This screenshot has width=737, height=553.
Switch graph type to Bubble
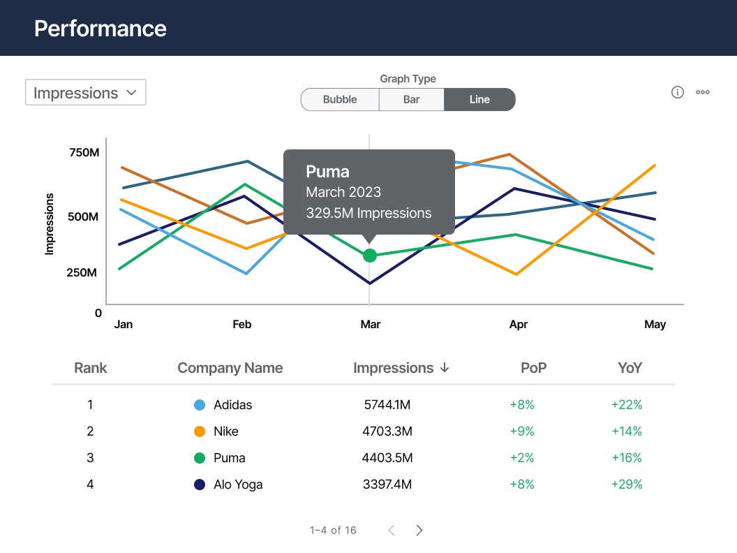(340, 100)
